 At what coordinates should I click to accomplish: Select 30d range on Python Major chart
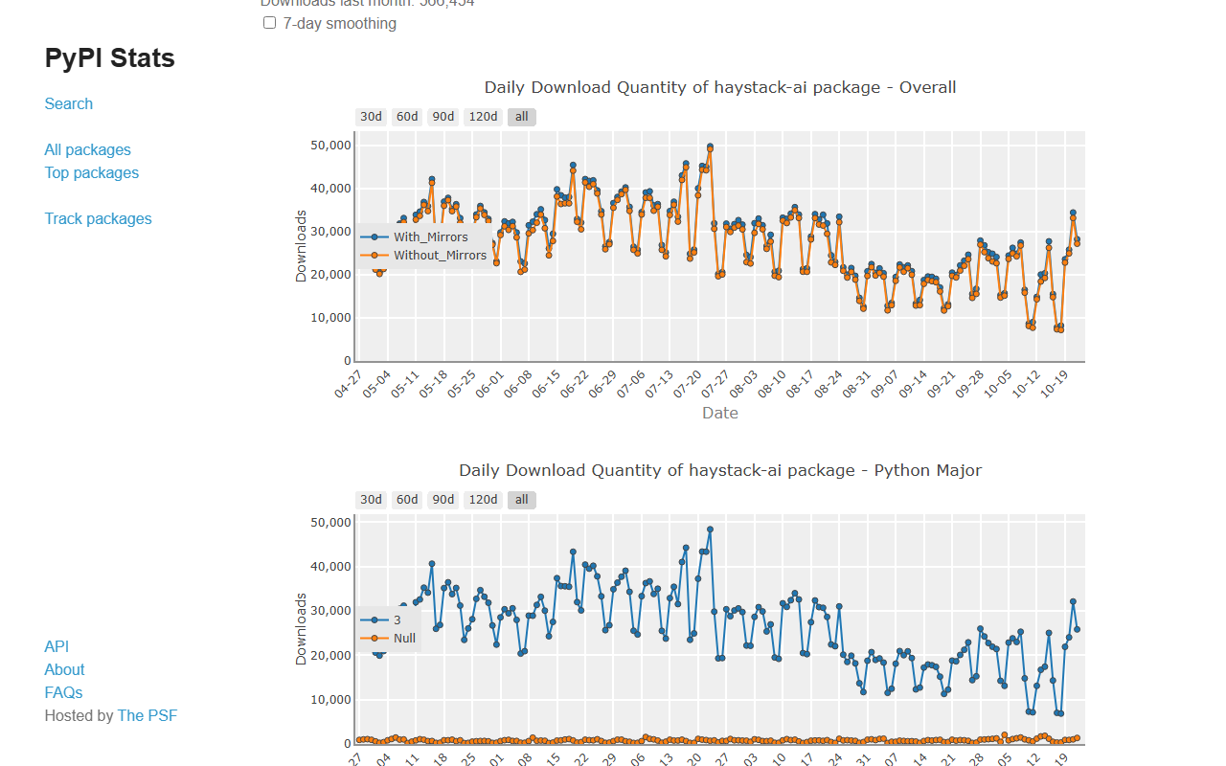click(371, 500)
